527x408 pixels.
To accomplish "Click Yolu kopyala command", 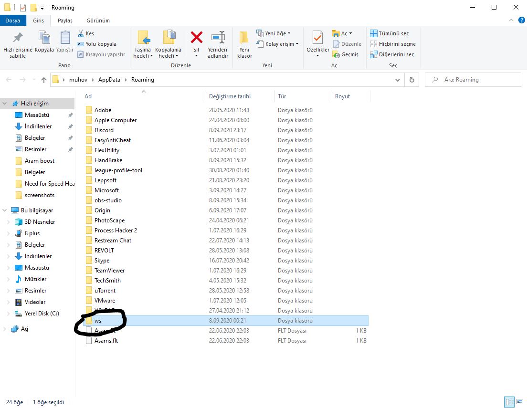I will [97, 44].
